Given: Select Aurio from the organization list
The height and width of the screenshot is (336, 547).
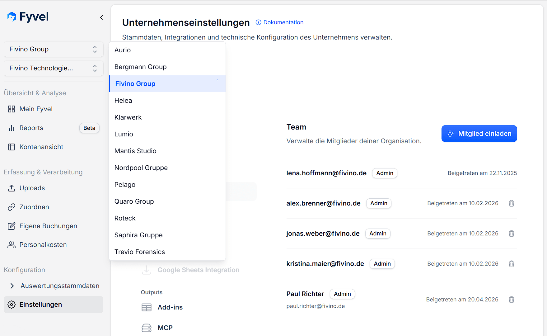Looking at the screenshot, I should point(167,50).
